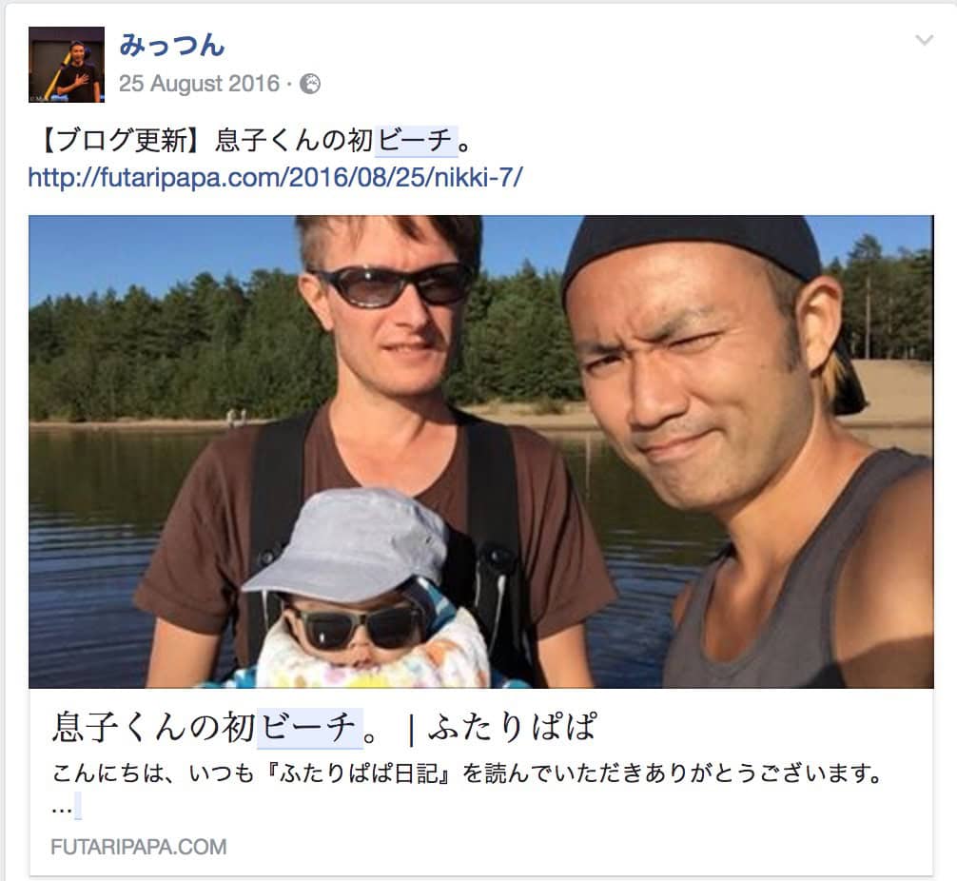Image resolution: width=957 pixels, height=881 pixels.
Task: Click the highlighted ビーチ word in the post text
Action: 416,141
